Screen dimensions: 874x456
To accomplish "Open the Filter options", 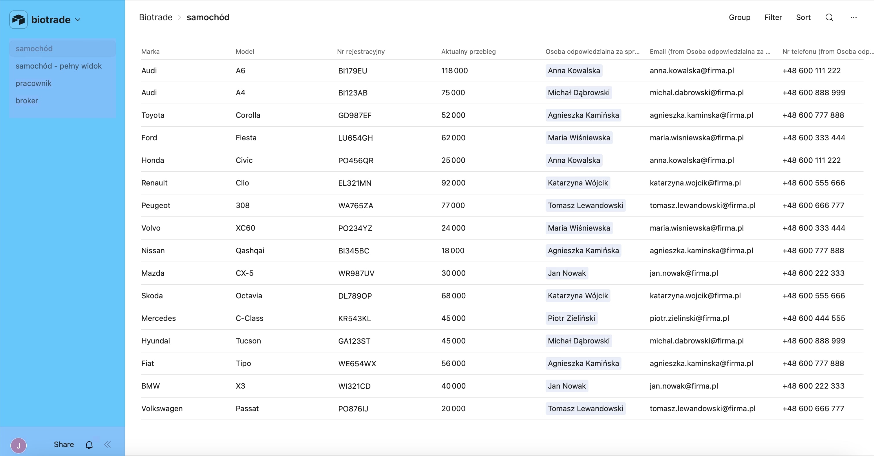I will [x=773, y=17].
